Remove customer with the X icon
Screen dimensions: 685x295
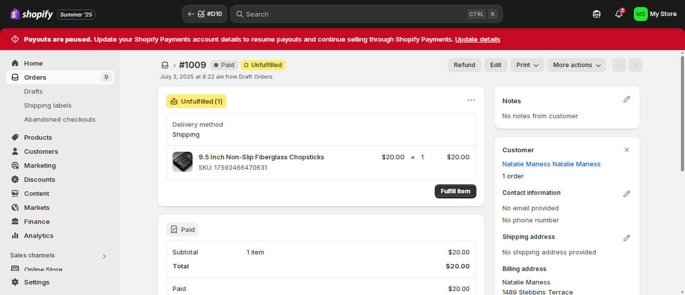pyautogui.click(x=626, y=150)
